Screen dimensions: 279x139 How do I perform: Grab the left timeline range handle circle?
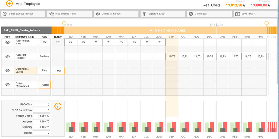(x=64, y=23)
